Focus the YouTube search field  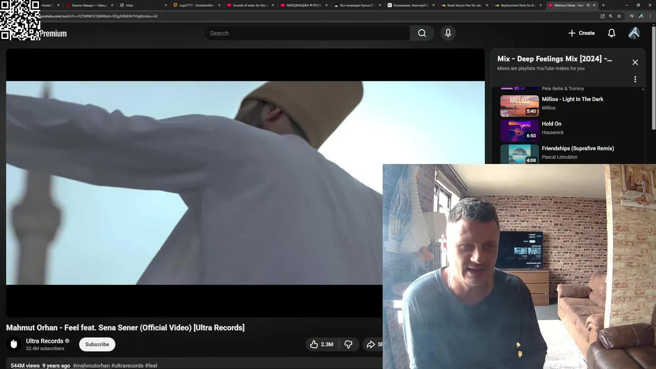pos(307,33)
